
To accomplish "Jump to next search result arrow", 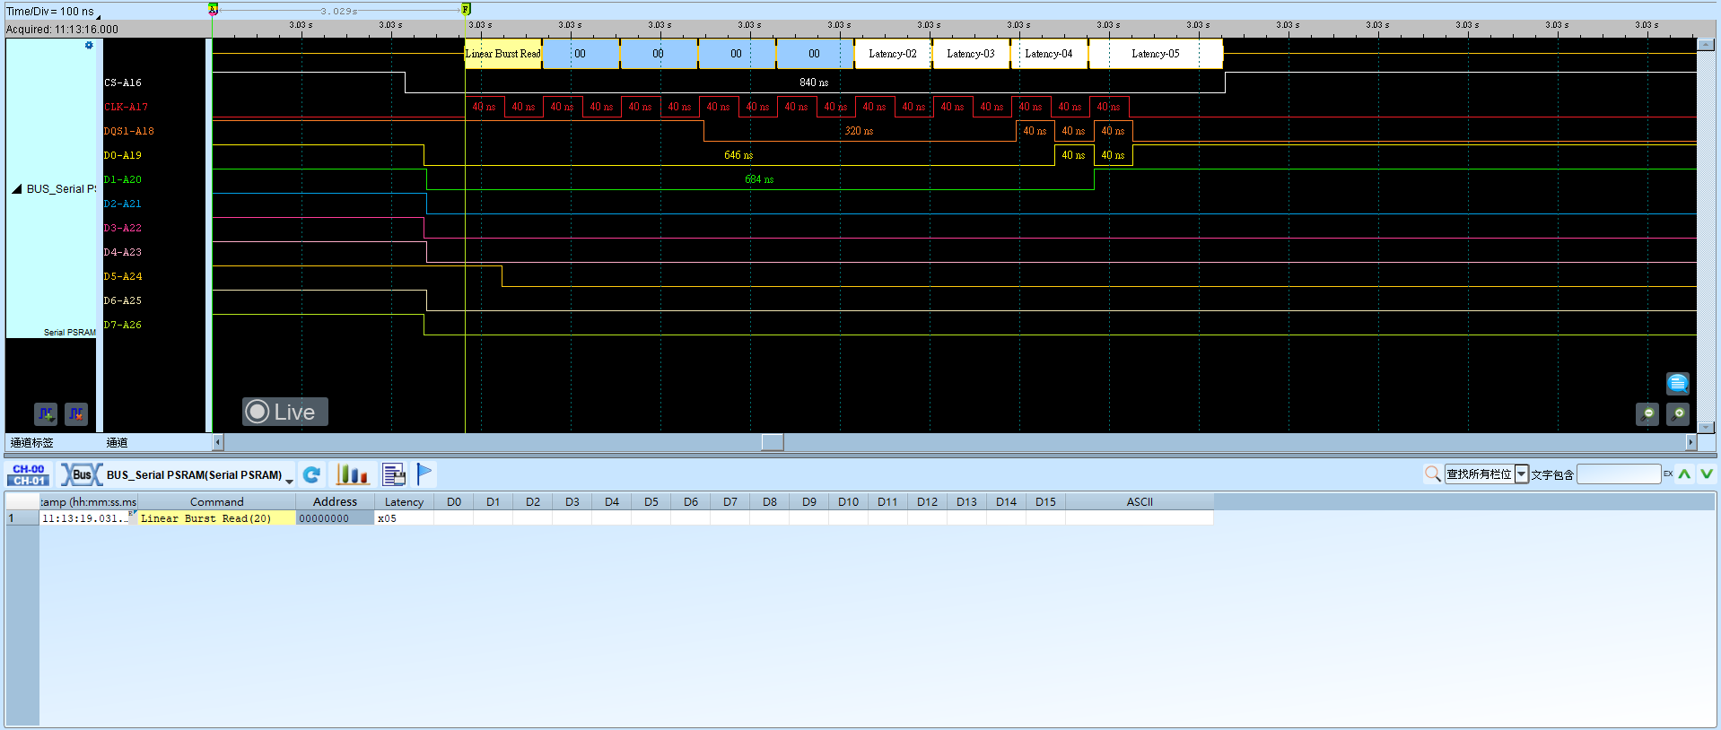I will pyautogui.click(x=1706, y=474).
